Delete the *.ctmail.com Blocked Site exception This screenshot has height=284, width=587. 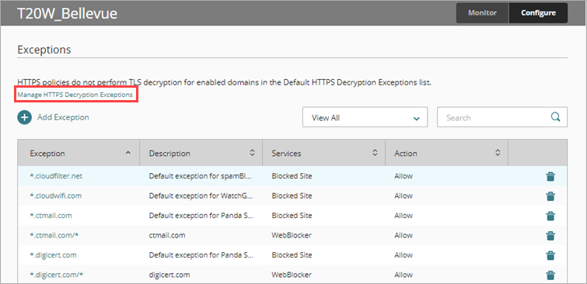(x=550, y=216)
